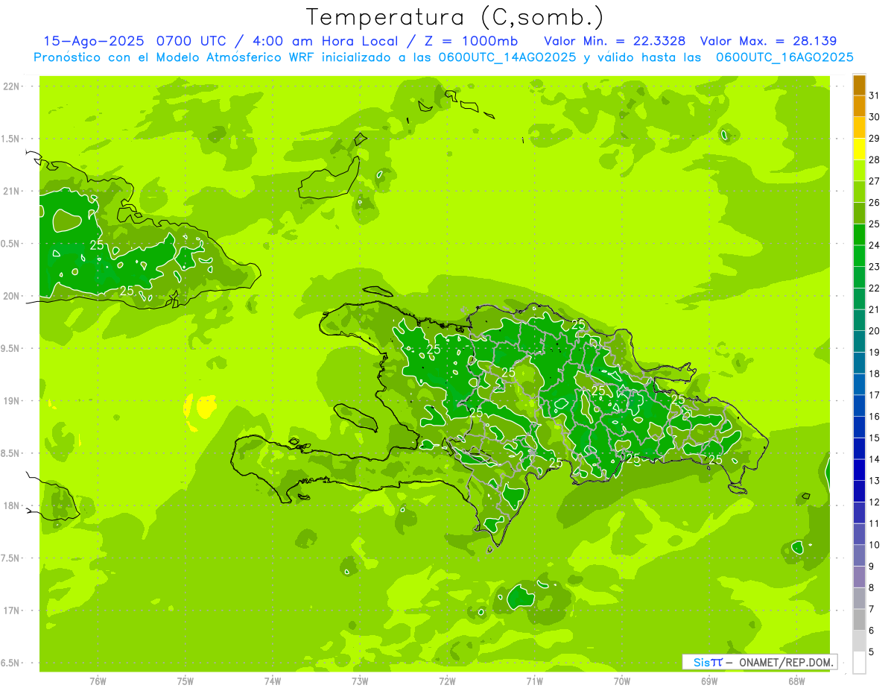This screenshot has height=691, width=894.
Task: Click the colorbar label '20'
Action: coord(875,331)
